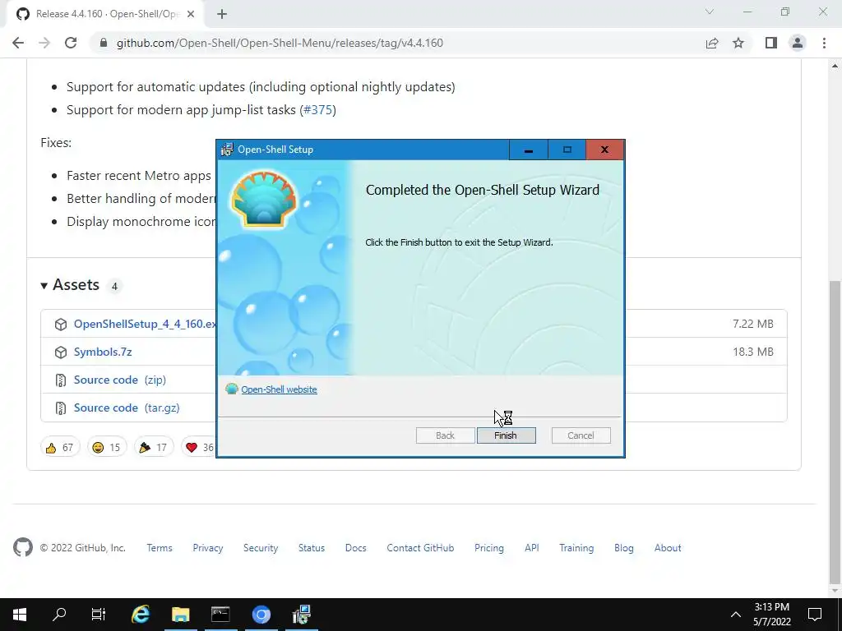Open issue #375 link
Viewport: 842px width, 631px height.
click(x=318, y=110)
